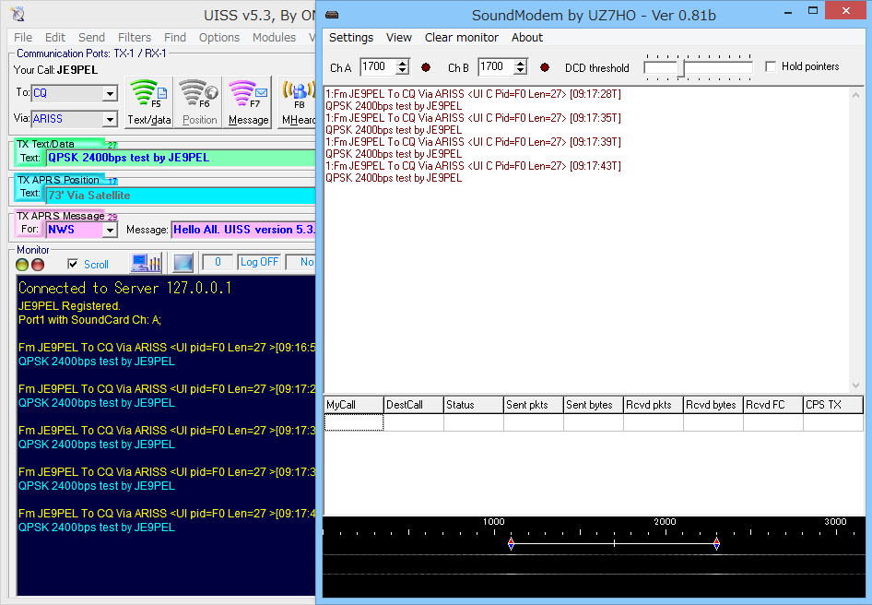Screen dimensions: 872x605
Task: Click the Ch B red DCD indicator
Action: (545, 67)
